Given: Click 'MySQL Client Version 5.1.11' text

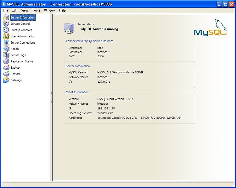Looking at the screenshot, I should [115, 99].
